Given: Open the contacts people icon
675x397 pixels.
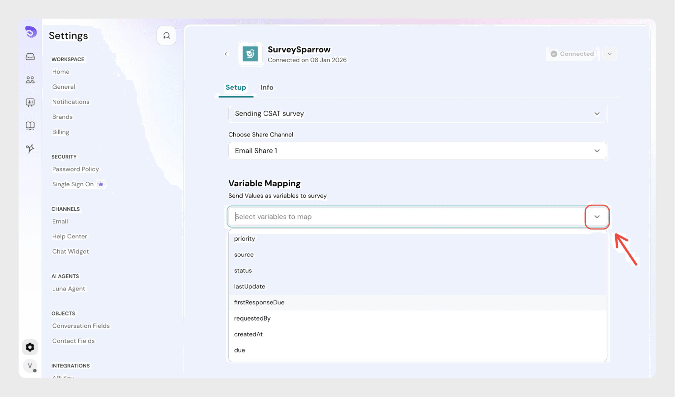Looking at the screenshot, I should [30, 80].
